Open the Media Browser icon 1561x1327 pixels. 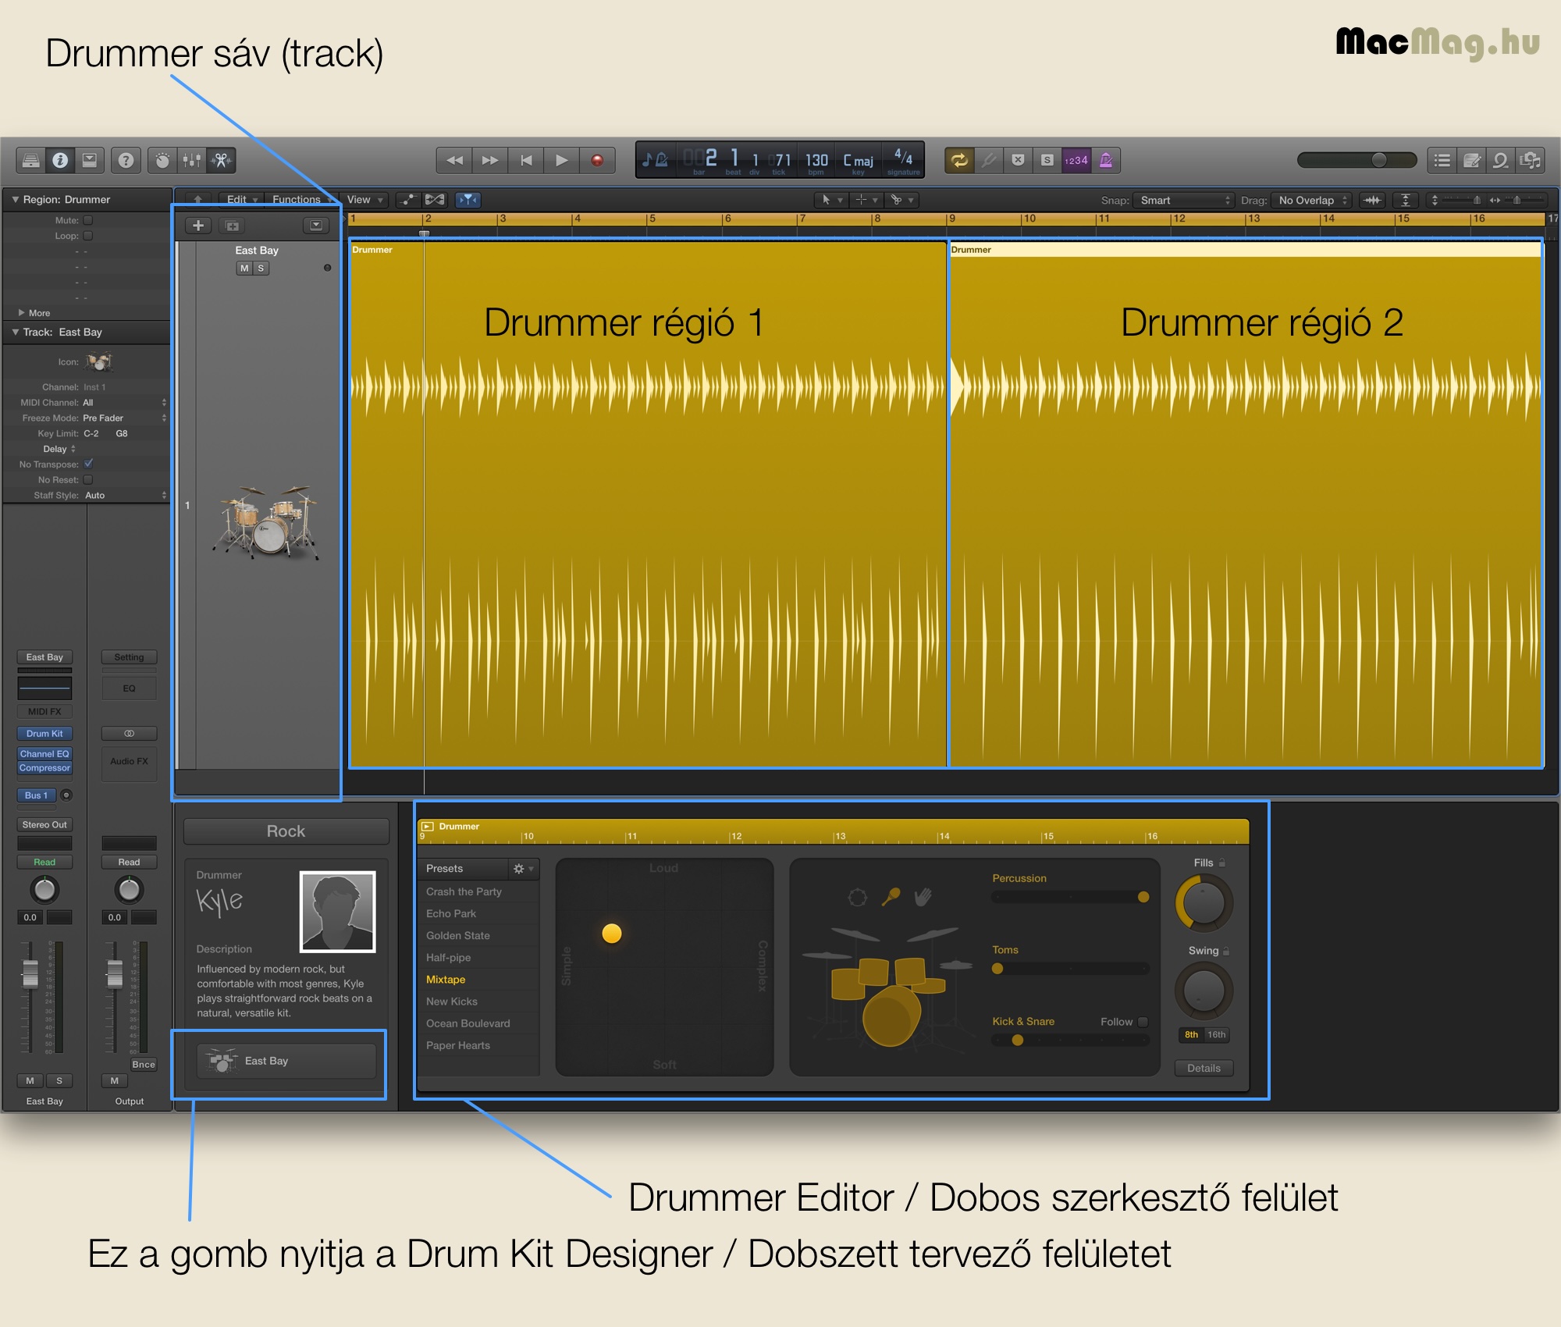tap(1531, 160)
